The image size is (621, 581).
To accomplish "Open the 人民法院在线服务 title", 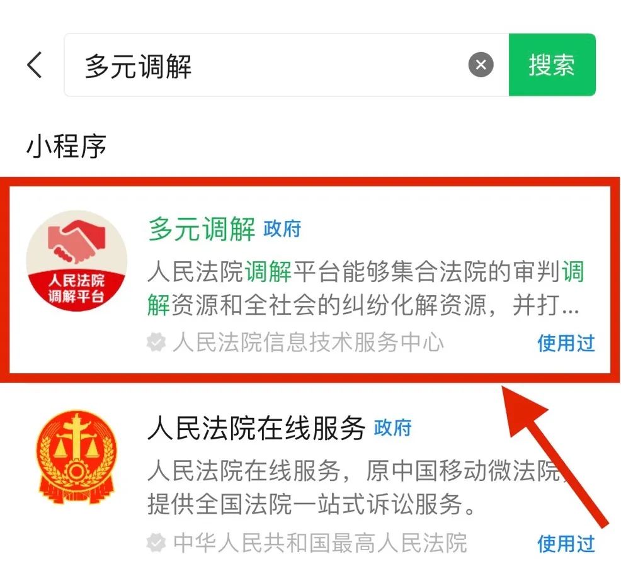I will (x=256, y=428).
